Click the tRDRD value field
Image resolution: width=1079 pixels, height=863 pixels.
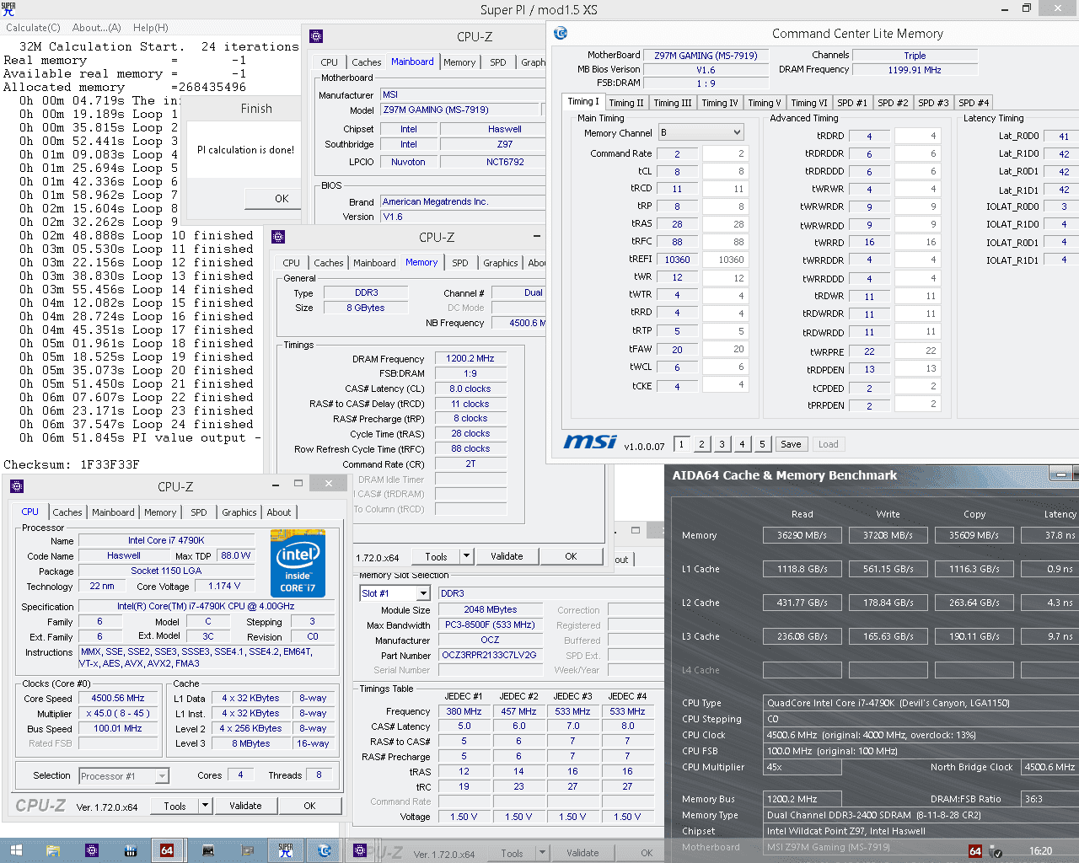869,136
